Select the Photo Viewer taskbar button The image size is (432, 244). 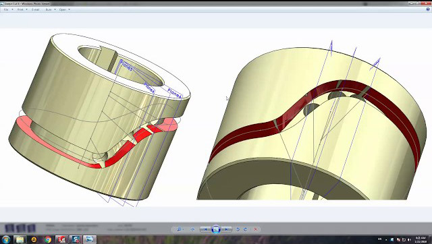[x=90, y=239]
